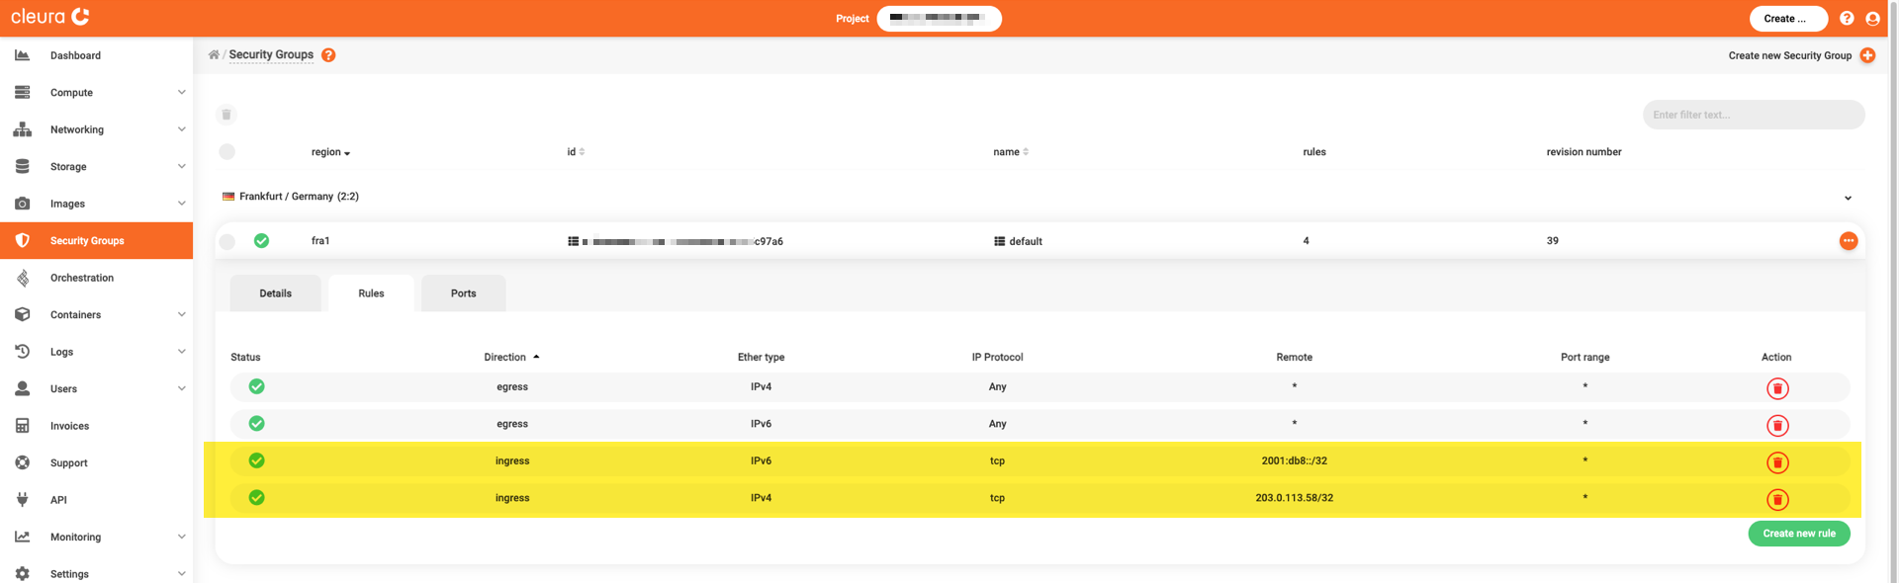Select the fra1 security group checkbox
The height and width of the screenshot is (583, 1899).
(227, 241)
